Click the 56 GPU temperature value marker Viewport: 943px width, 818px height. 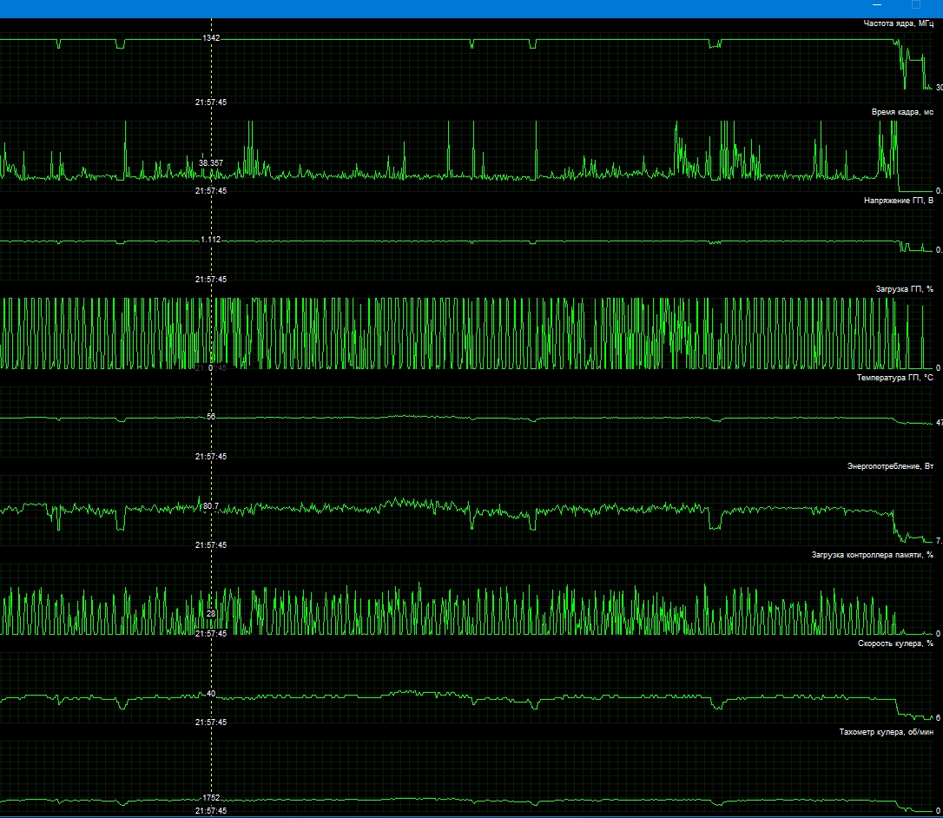click(x=211, y=417)
